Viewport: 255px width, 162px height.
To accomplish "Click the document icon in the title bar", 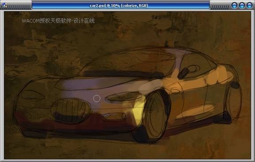I will pos(5,5).
